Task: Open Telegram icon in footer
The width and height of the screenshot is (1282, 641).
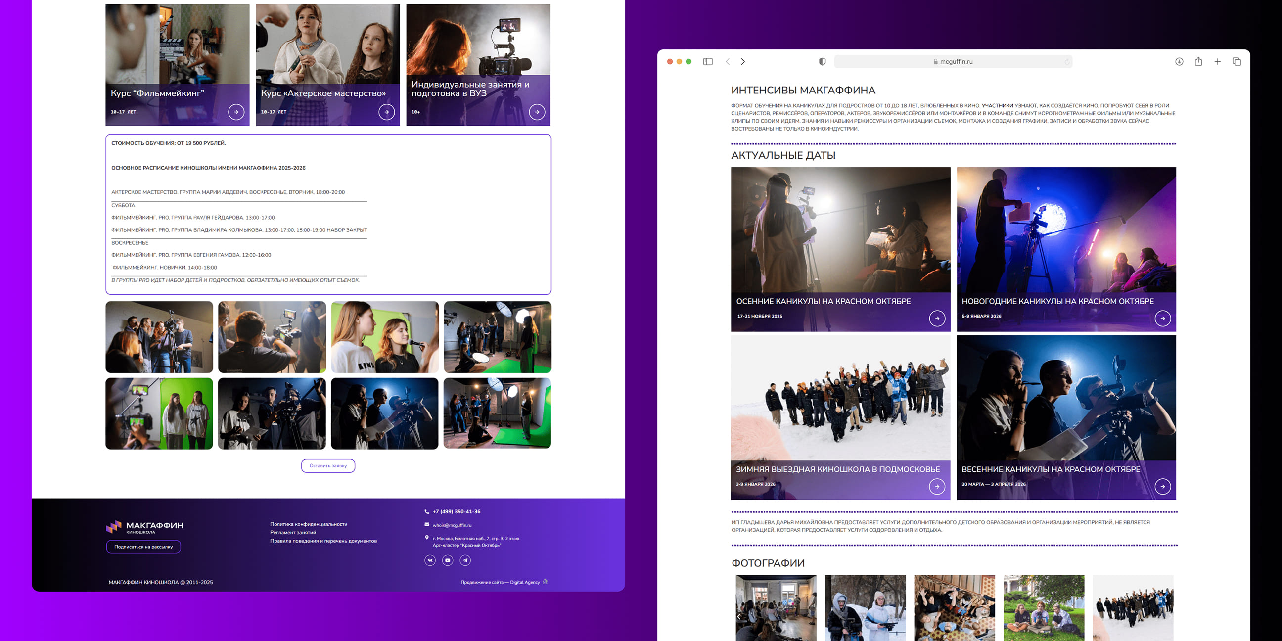Action: (465, 560)
